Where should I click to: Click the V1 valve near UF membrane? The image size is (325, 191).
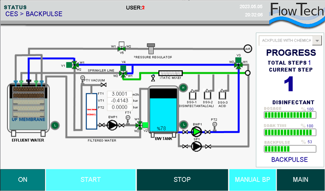75,65
